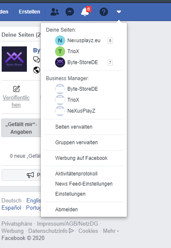Click the help question mark icon

point(104,12)
